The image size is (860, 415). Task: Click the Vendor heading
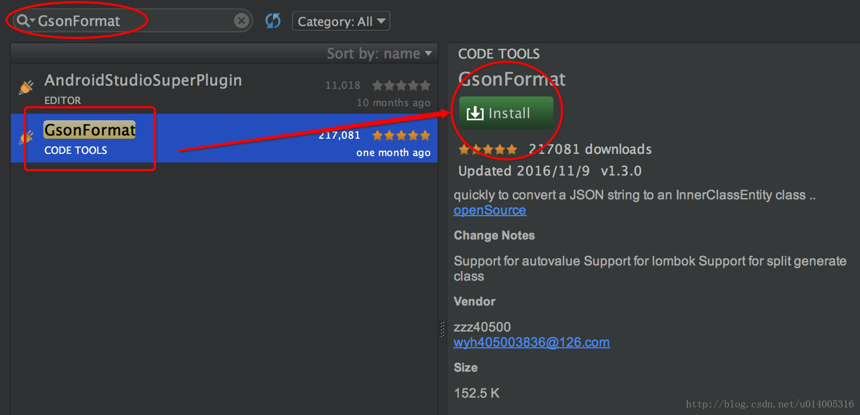(x=474, y=302)
